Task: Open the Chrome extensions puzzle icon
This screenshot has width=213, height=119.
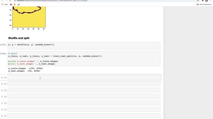Action: click(x=203, y=1)
